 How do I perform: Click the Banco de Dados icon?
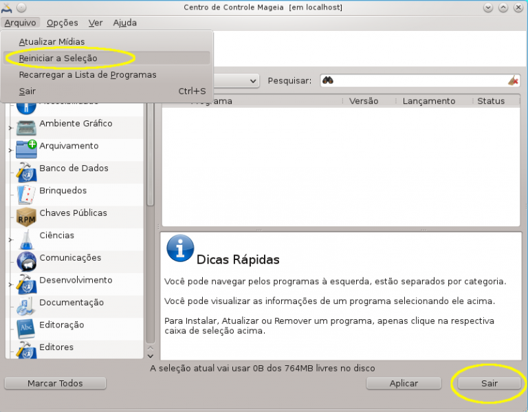click(x=26, y=172)
